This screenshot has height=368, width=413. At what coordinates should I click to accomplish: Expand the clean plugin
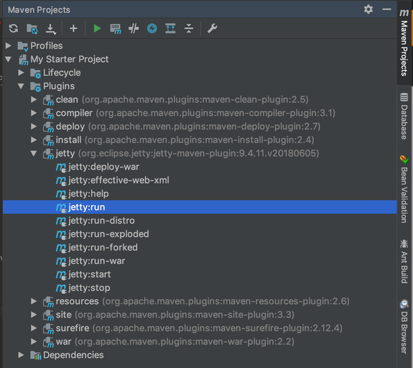[x=34, y=99]
